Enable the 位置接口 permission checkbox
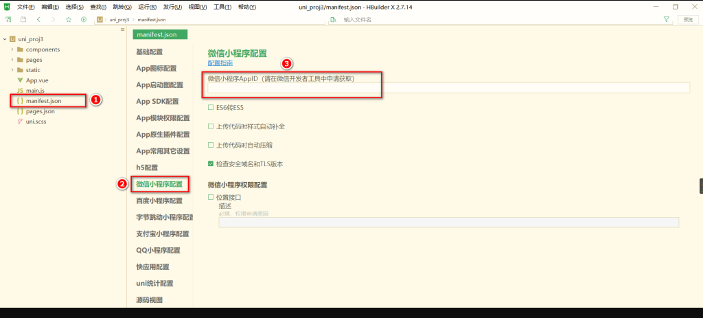The image size is (703, 318). click(x=211, y=197)
